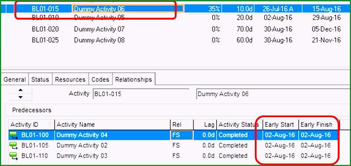Select activity row BL01-025
This screenshot has height=166, width=351.
pyautogui.click(x=175, y=40)
